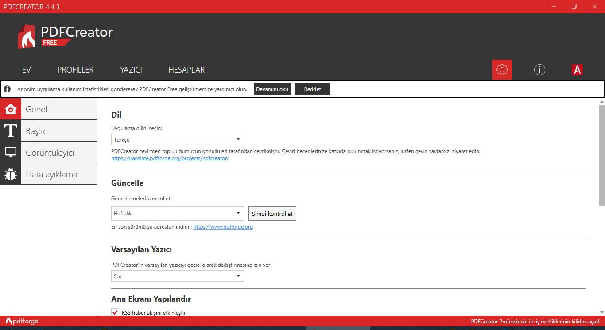Open the info circle icon
The image size is (605, 330).
click(x=539, y=69)
